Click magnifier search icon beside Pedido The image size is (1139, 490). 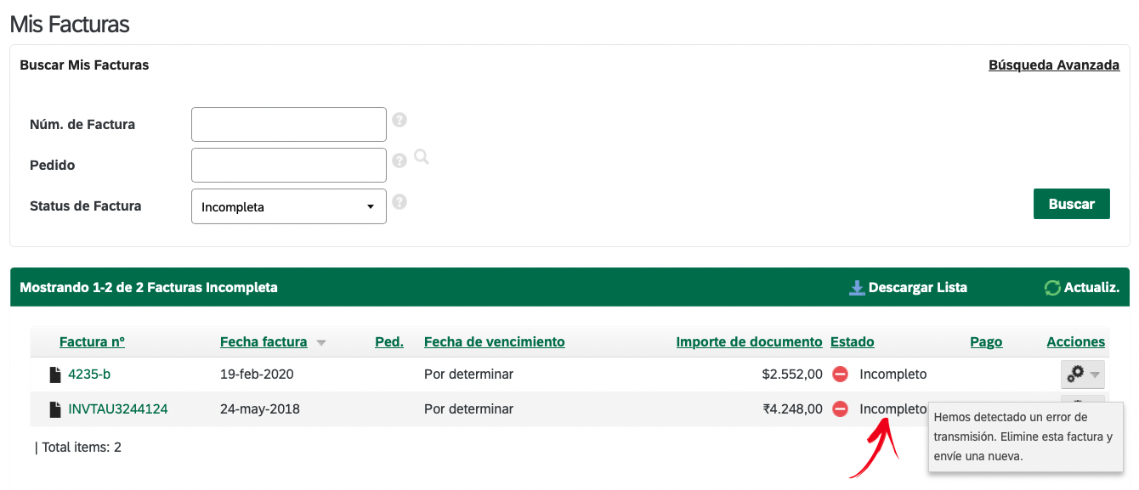coord(421,157)
